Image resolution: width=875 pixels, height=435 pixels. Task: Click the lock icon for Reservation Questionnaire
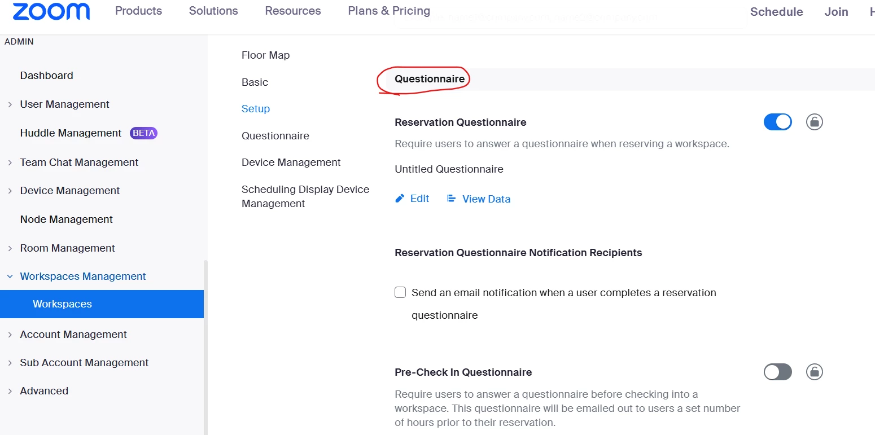pyautogui.click(x=814, y=122)
